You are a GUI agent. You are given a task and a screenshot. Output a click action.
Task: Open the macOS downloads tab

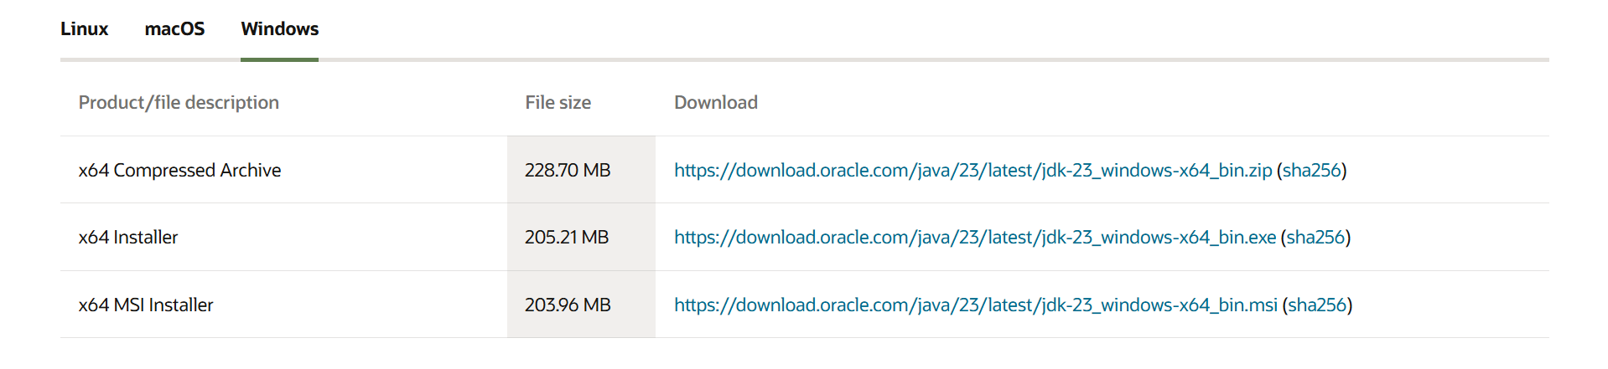pos(174,29)
